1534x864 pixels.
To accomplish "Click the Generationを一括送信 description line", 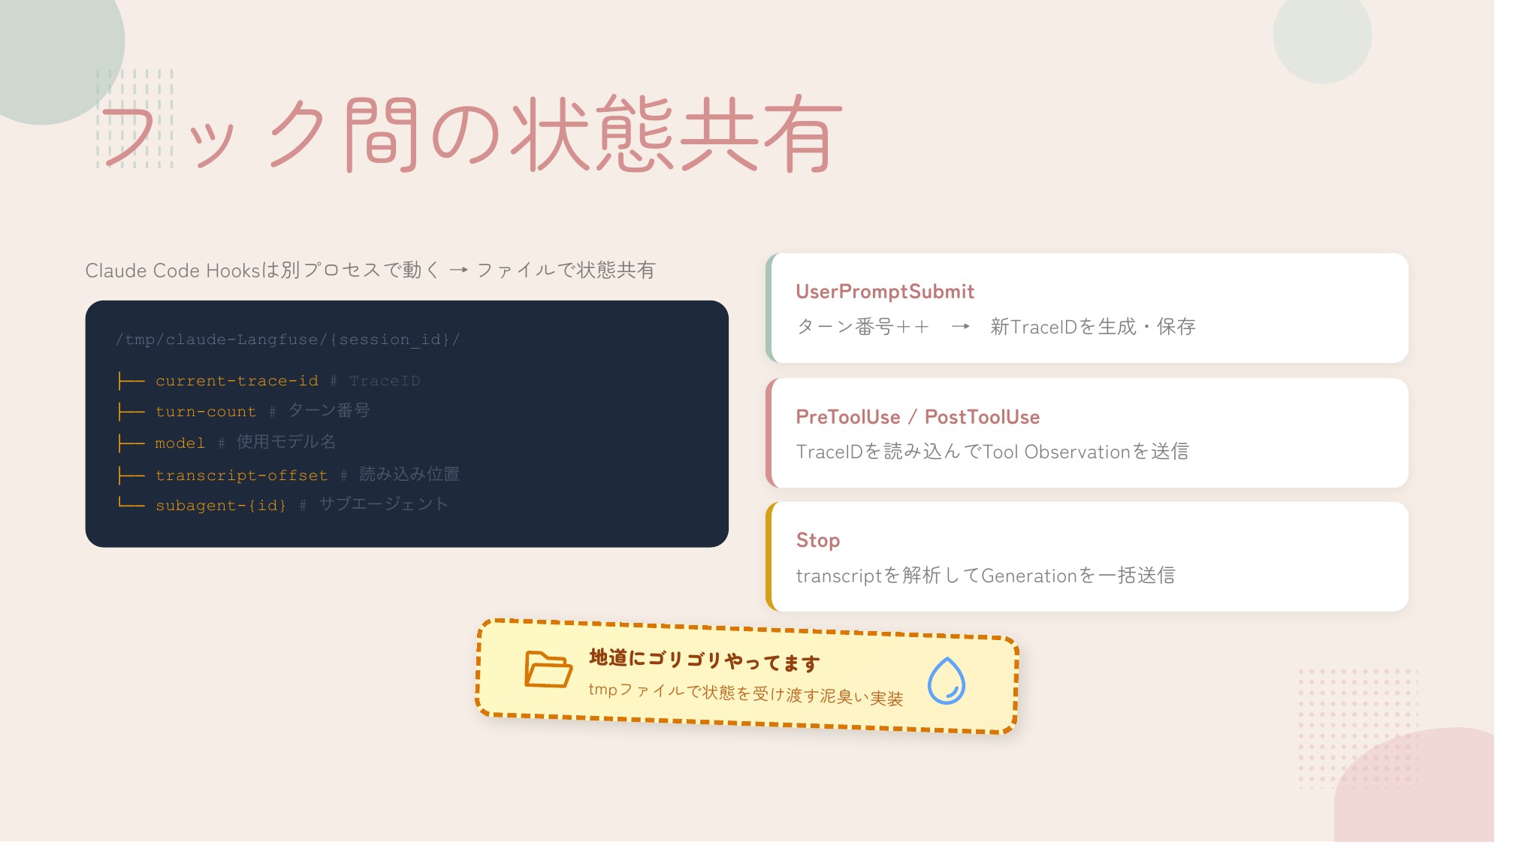I will point(985,575).
